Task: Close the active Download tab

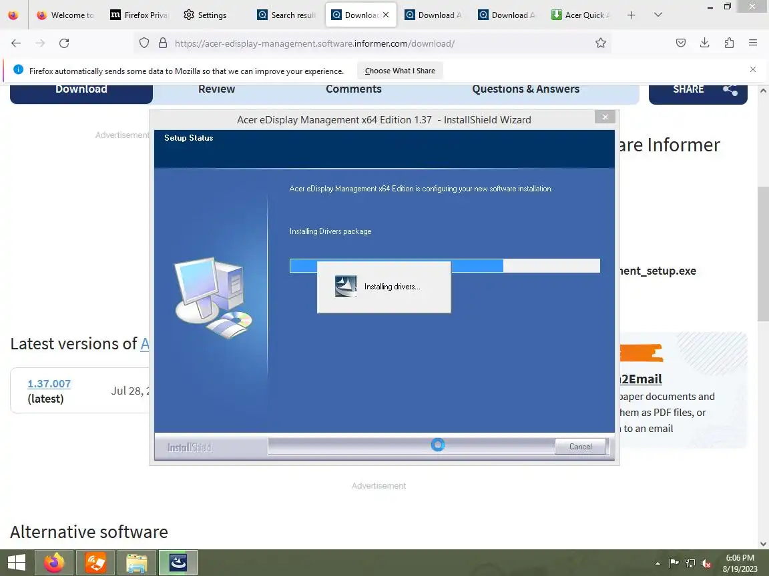Action: tap(386, 15)
